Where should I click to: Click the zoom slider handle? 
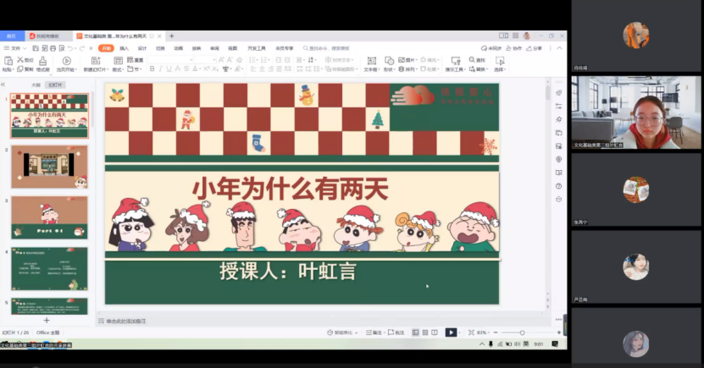(522, 332)
